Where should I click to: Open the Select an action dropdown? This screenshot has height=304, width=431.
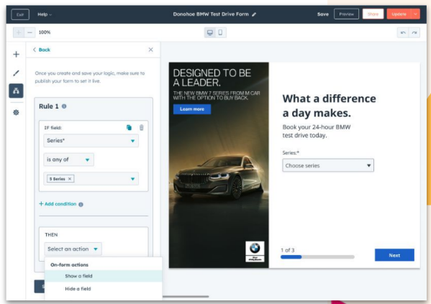[73, 249]
